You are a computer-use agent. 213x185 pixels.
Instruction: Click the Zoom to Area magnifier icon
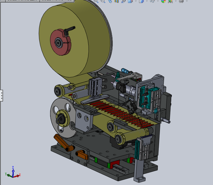(103, 1)
